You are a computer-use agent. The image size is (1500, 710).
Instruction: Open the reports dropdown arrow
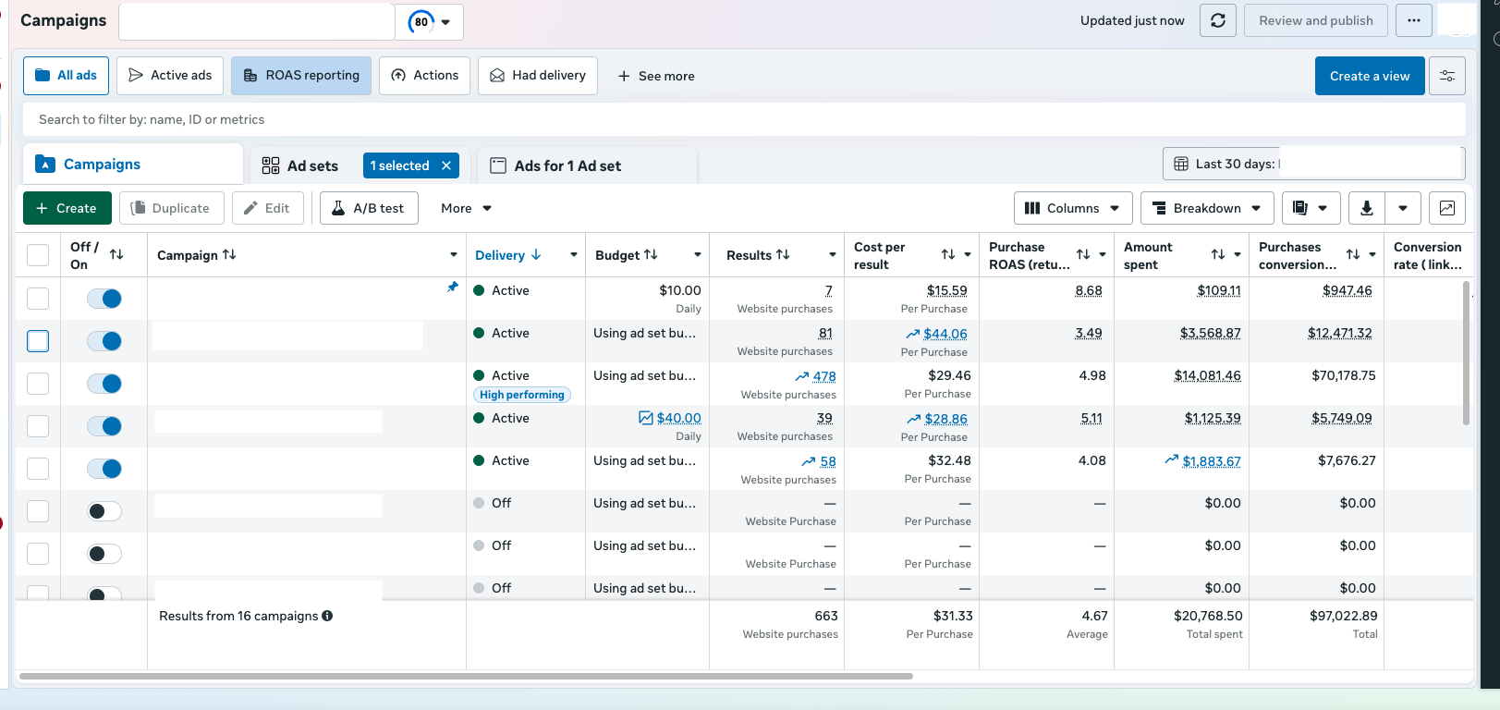coord(1323,208)
